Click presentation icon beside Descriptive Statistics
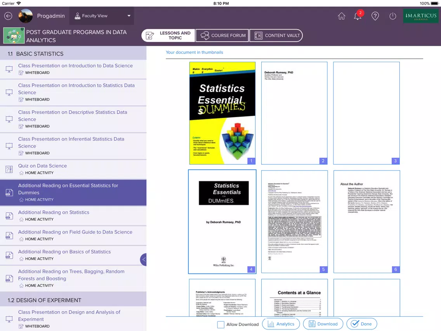This screenshot has width=441, height=331. pyautogui.click(x=9, y=119)
